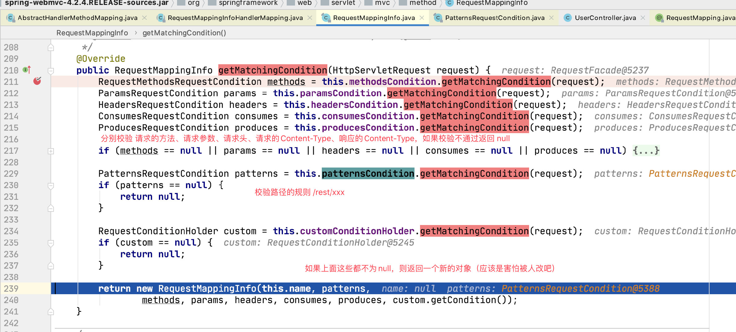Click the mvc folder breadcrumb

[x=378, y=3]
